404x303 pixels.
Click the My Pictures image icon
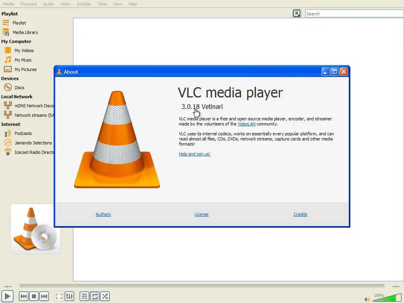pyautogui.click(x=8, y=69)
